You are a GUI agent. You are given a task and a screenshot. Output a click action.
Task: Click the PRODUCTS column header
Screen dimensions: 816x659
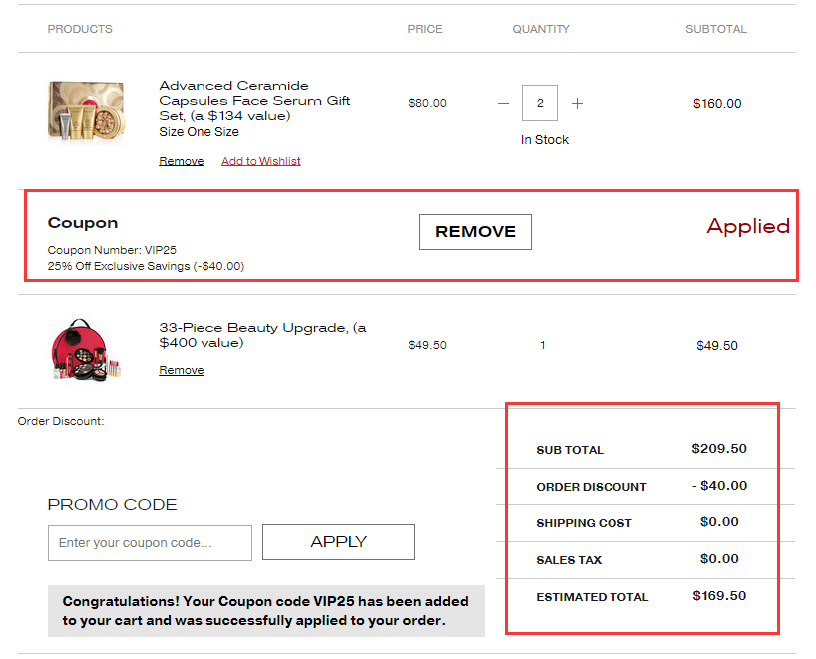tap(80, 29)
